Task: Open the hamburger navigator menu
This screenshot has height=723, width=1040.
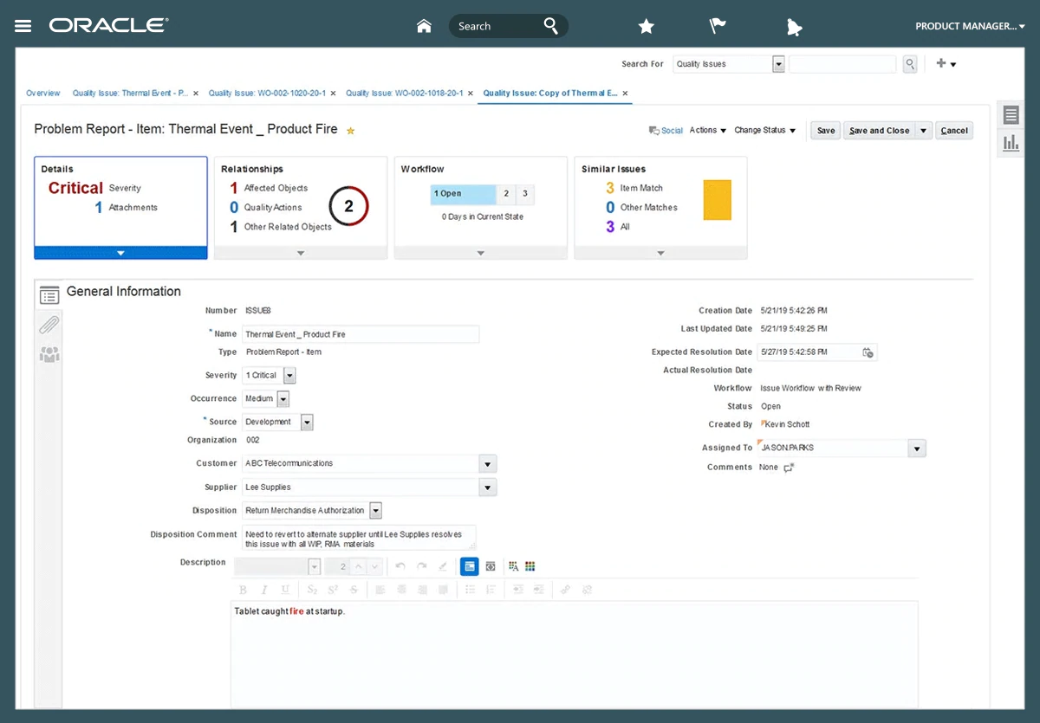Action: tap(23, 26)
